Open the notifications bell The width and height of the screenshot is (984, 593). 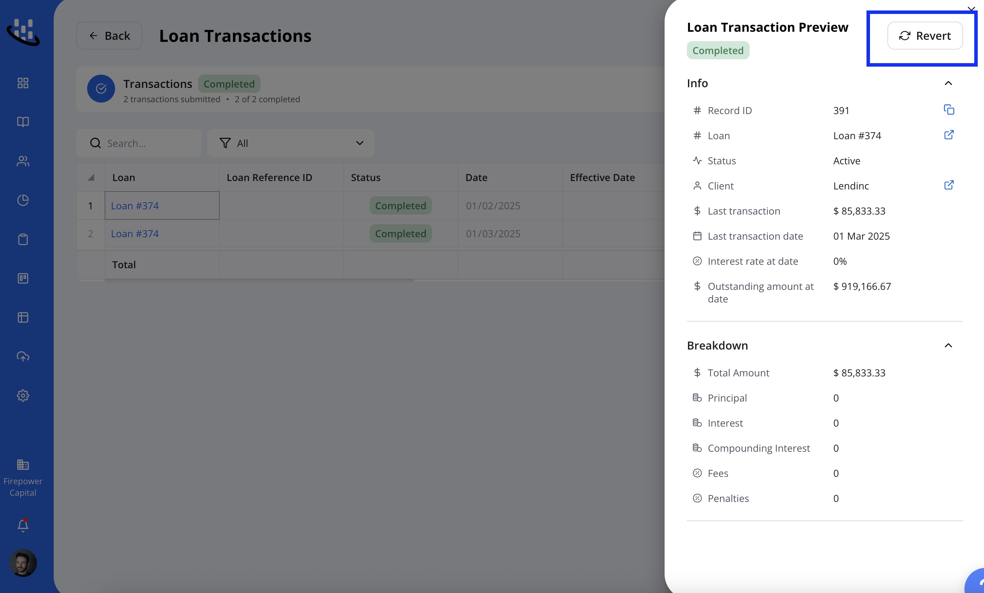click(23, 525)
